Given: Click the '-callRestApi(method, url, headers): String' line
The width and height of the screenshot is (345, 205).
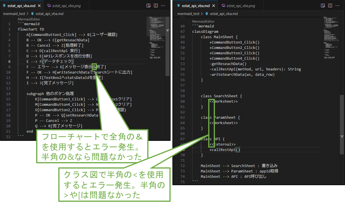Looking at the screenshot, I should pos(255,69).
